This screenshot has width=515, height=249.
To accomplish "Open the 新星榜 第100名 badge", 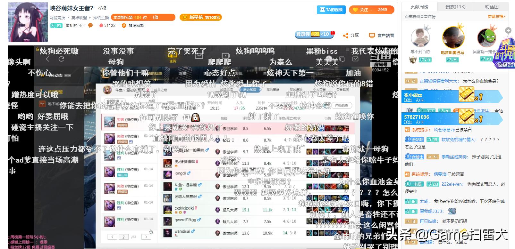I will pyautogui.click(x=201, y=17).
